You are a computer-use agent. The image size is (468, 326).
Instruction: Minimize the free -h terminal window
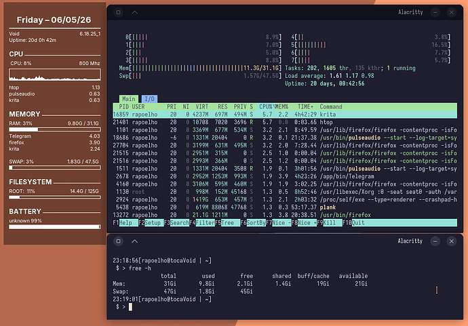coord(435,241)
